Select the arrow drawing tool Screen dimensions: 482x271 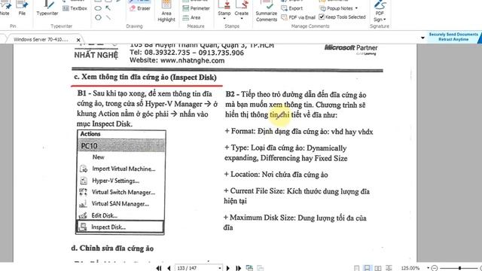point(108,8)
